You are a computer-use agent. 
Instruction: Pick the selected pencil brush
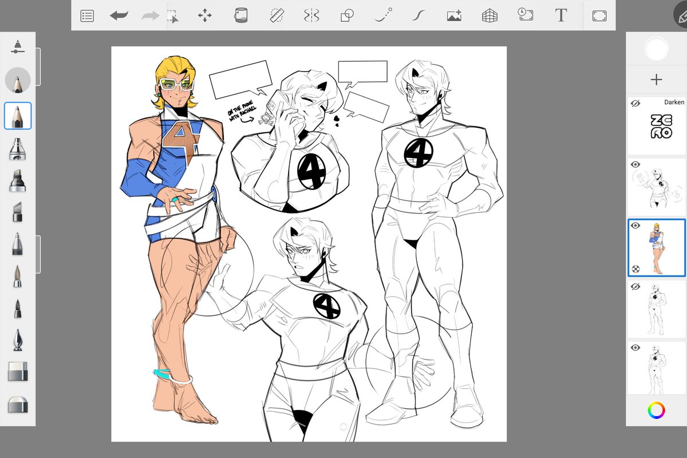18,116
